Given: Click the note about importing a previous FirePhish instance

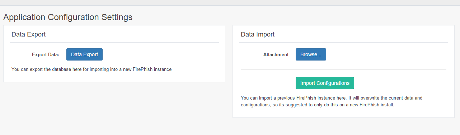Looking at the screenshot, I should (x=332, y=101).
